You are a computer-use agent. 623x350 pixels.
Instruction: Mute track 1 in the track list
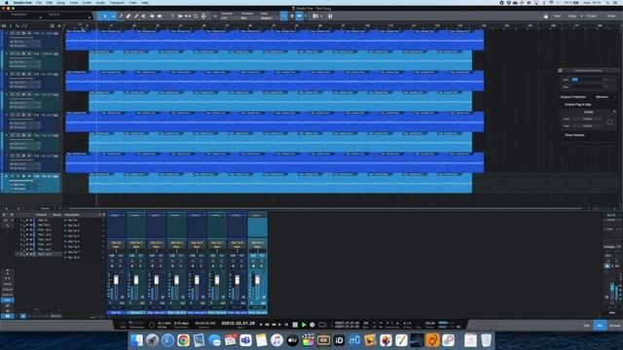pyautogui.click(x=13, y=33)
